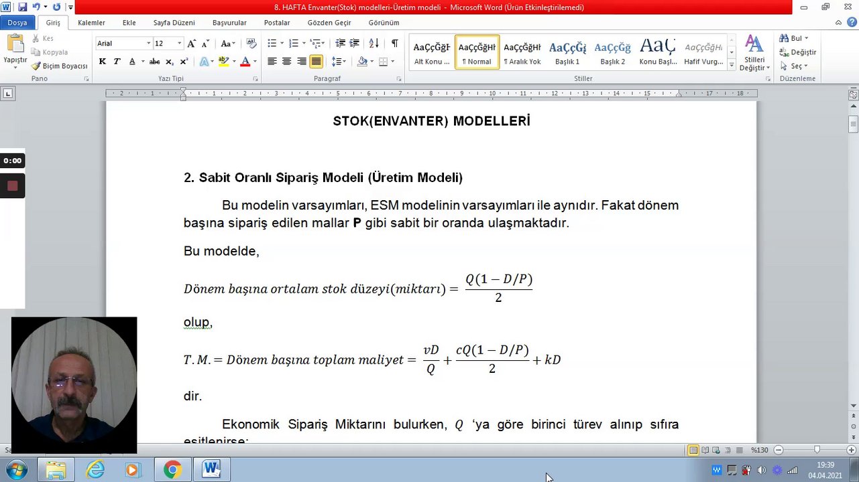Apply subscript formatting with x₂ icon
This screenshot has width=859, height=482.
pos(170,62)
